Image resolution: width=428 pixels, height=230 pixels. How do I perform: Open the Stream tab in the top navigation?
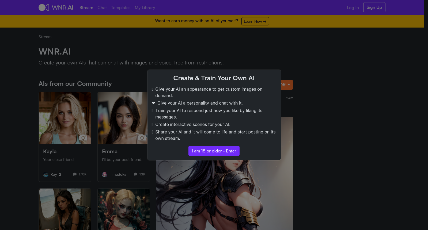tap(86, 7)
